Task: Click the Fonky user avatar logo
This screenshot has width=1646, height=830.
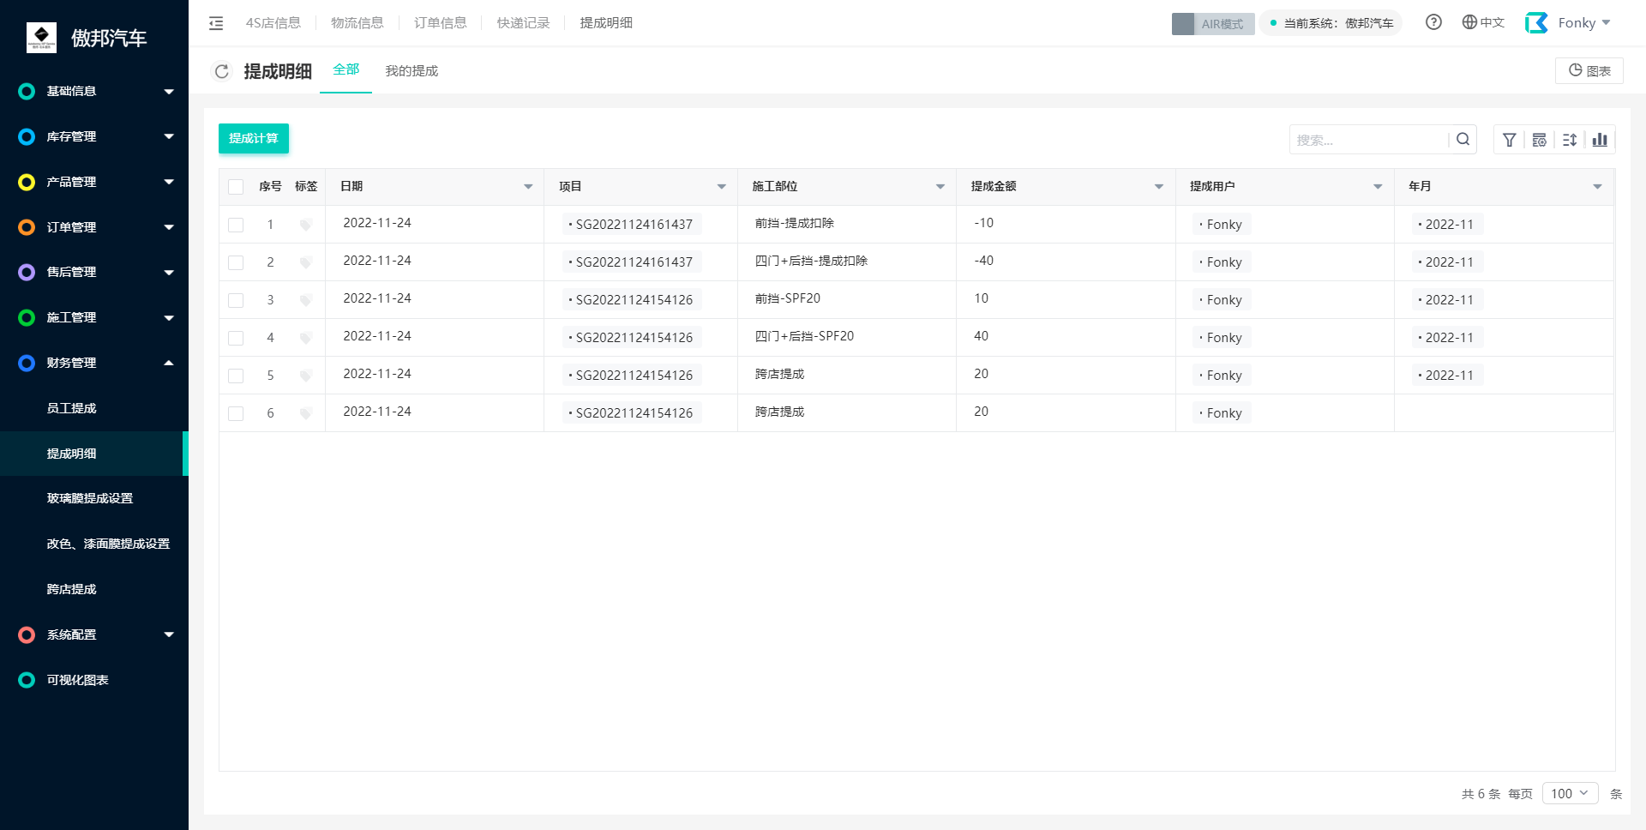Action: (1536, 22)
